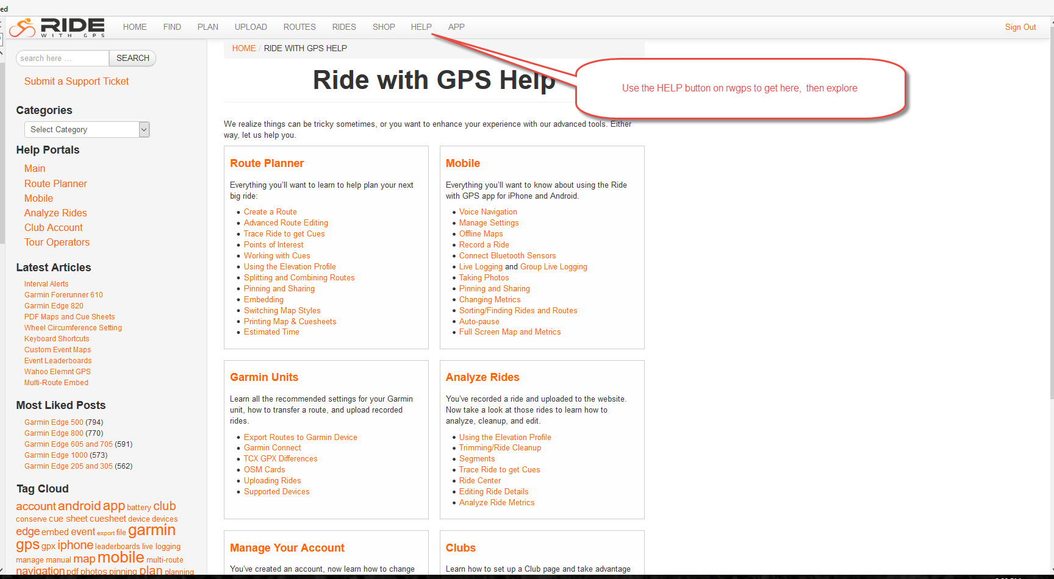Open Custom Event Maps article
1054x579 pixels.
pos(57,350)
